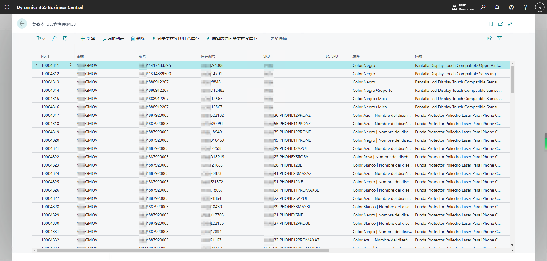This screenshot has width=547, height=261.
Task: Click the 编辑列表 action
Action: [113, 39]
